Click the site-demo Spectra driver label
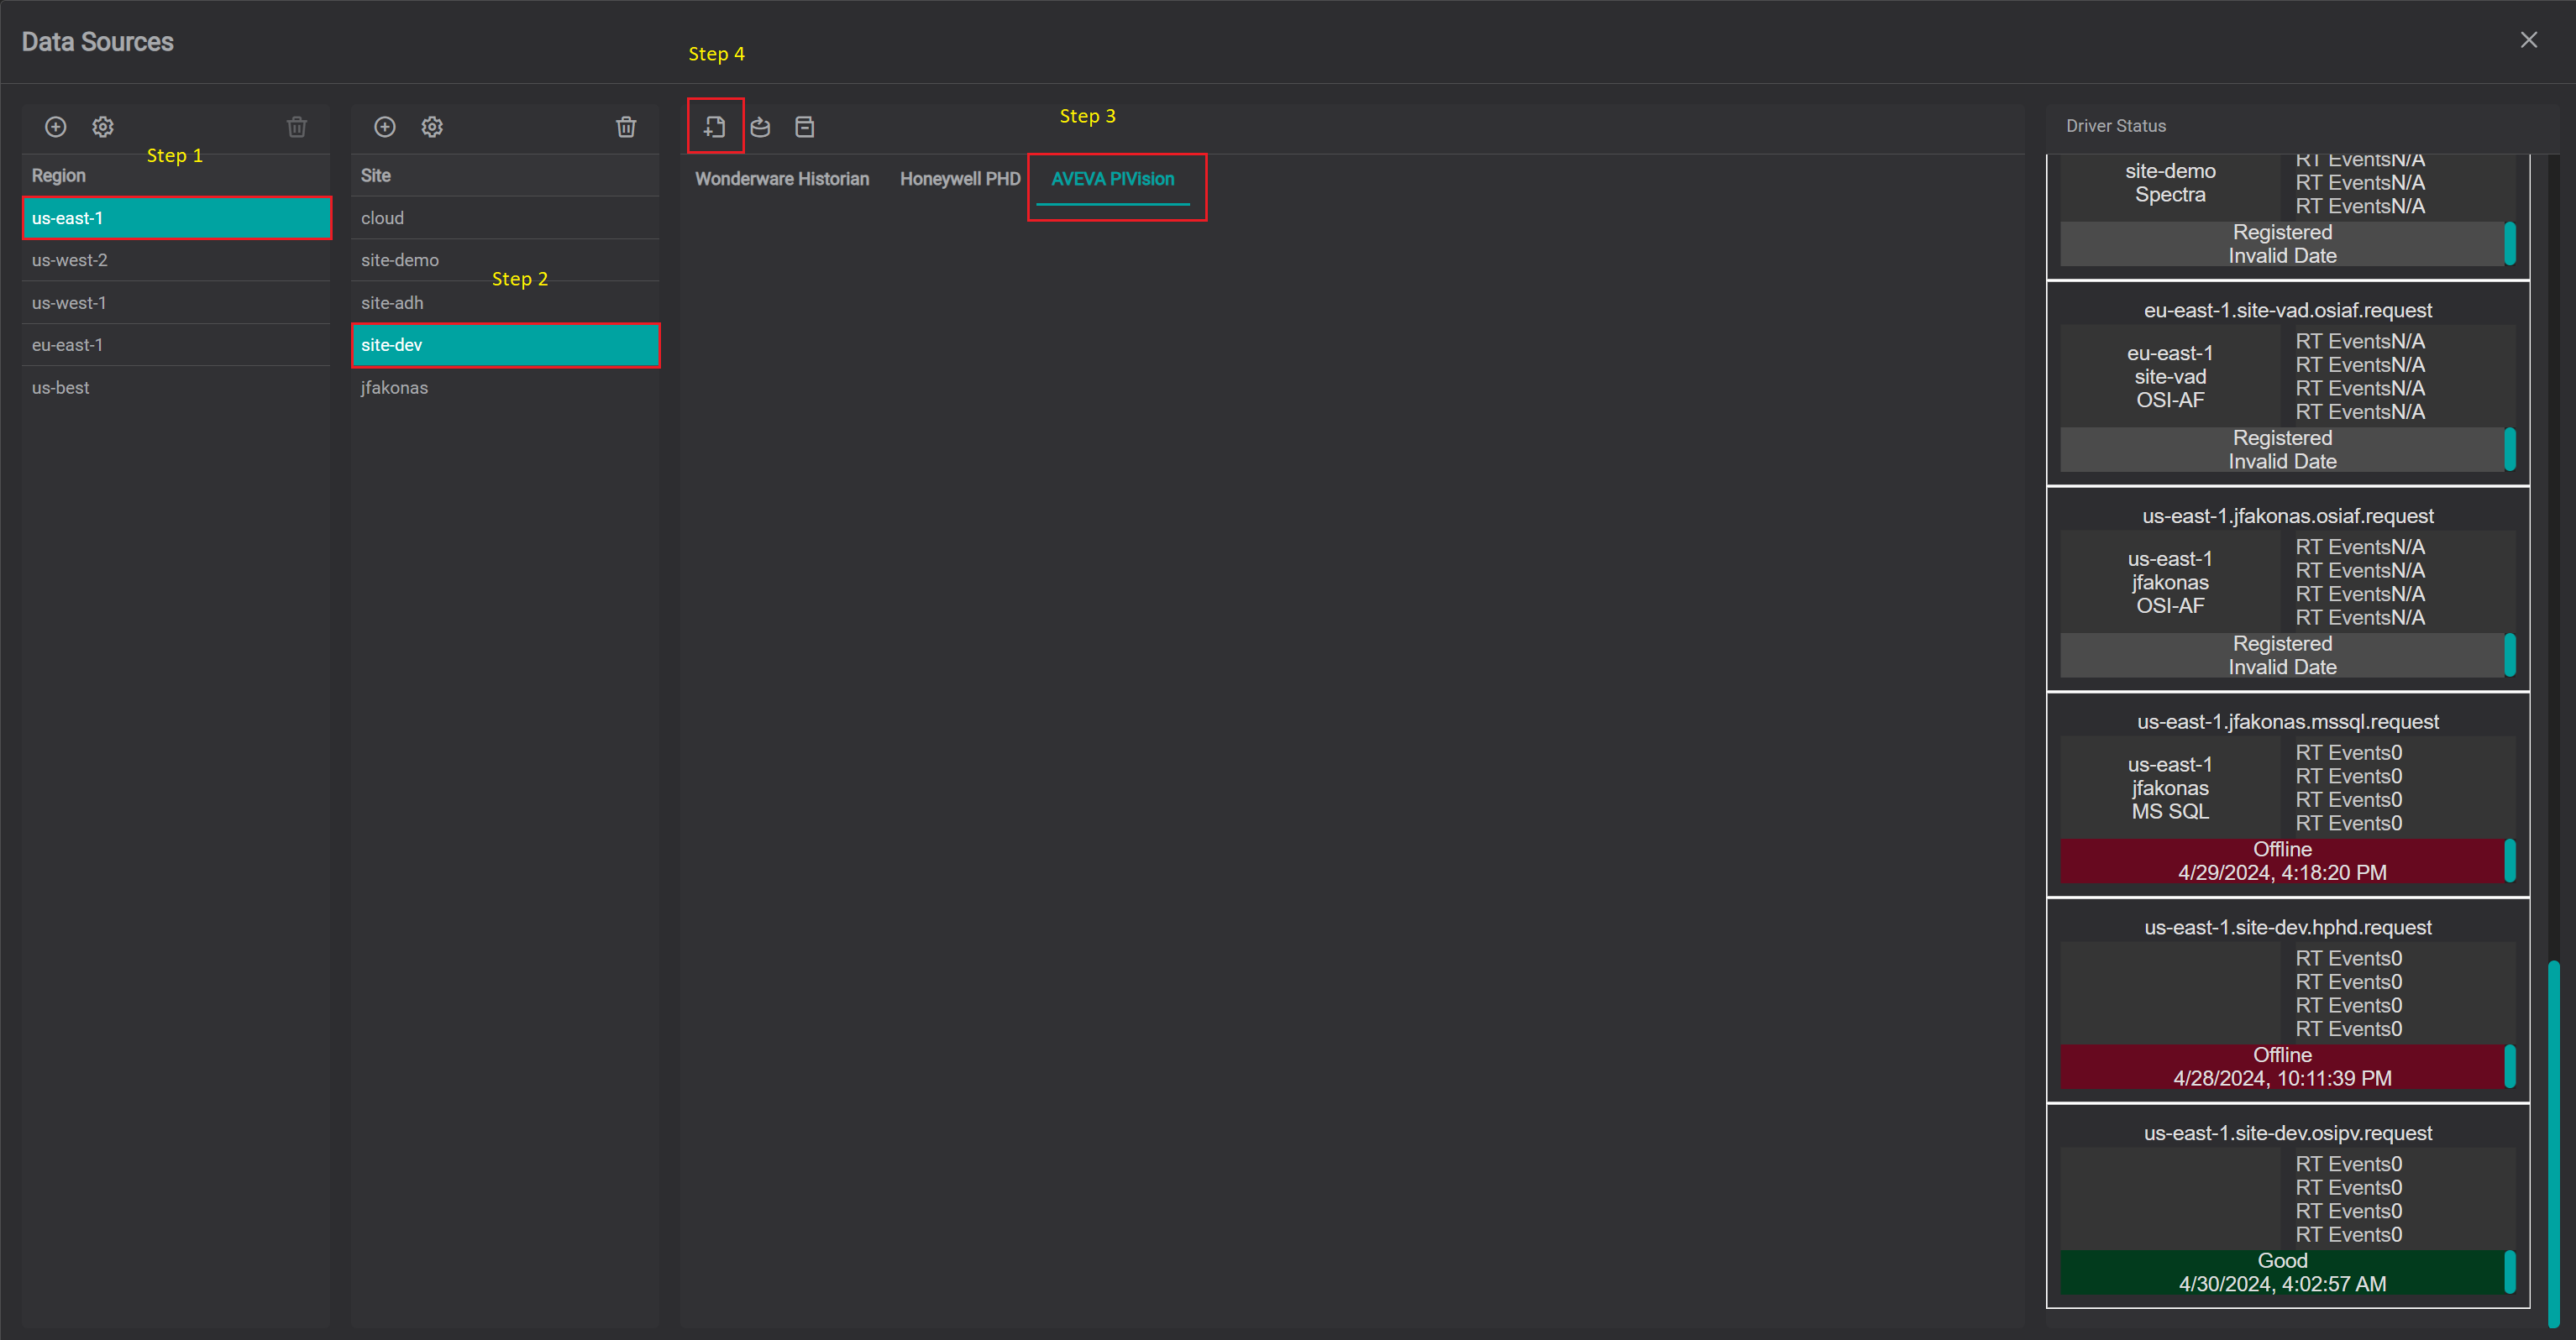Screen dimensions: 2576x1340 click(2170, 183)
